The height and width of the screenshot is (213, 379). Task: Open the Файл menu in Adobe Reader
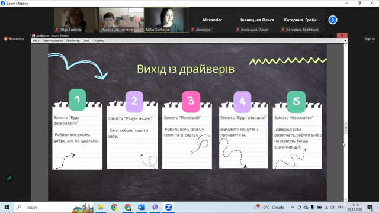click(x=36, y=41)
